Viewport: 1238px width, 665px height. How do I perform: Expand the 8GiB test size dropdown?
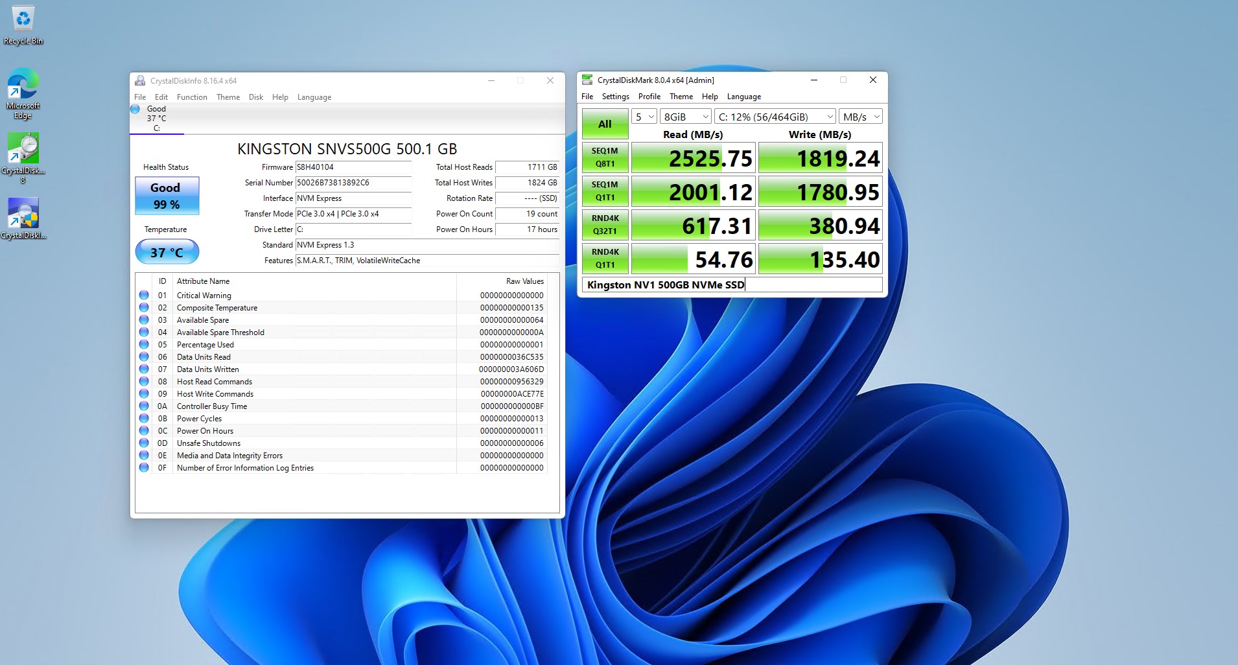686,117
